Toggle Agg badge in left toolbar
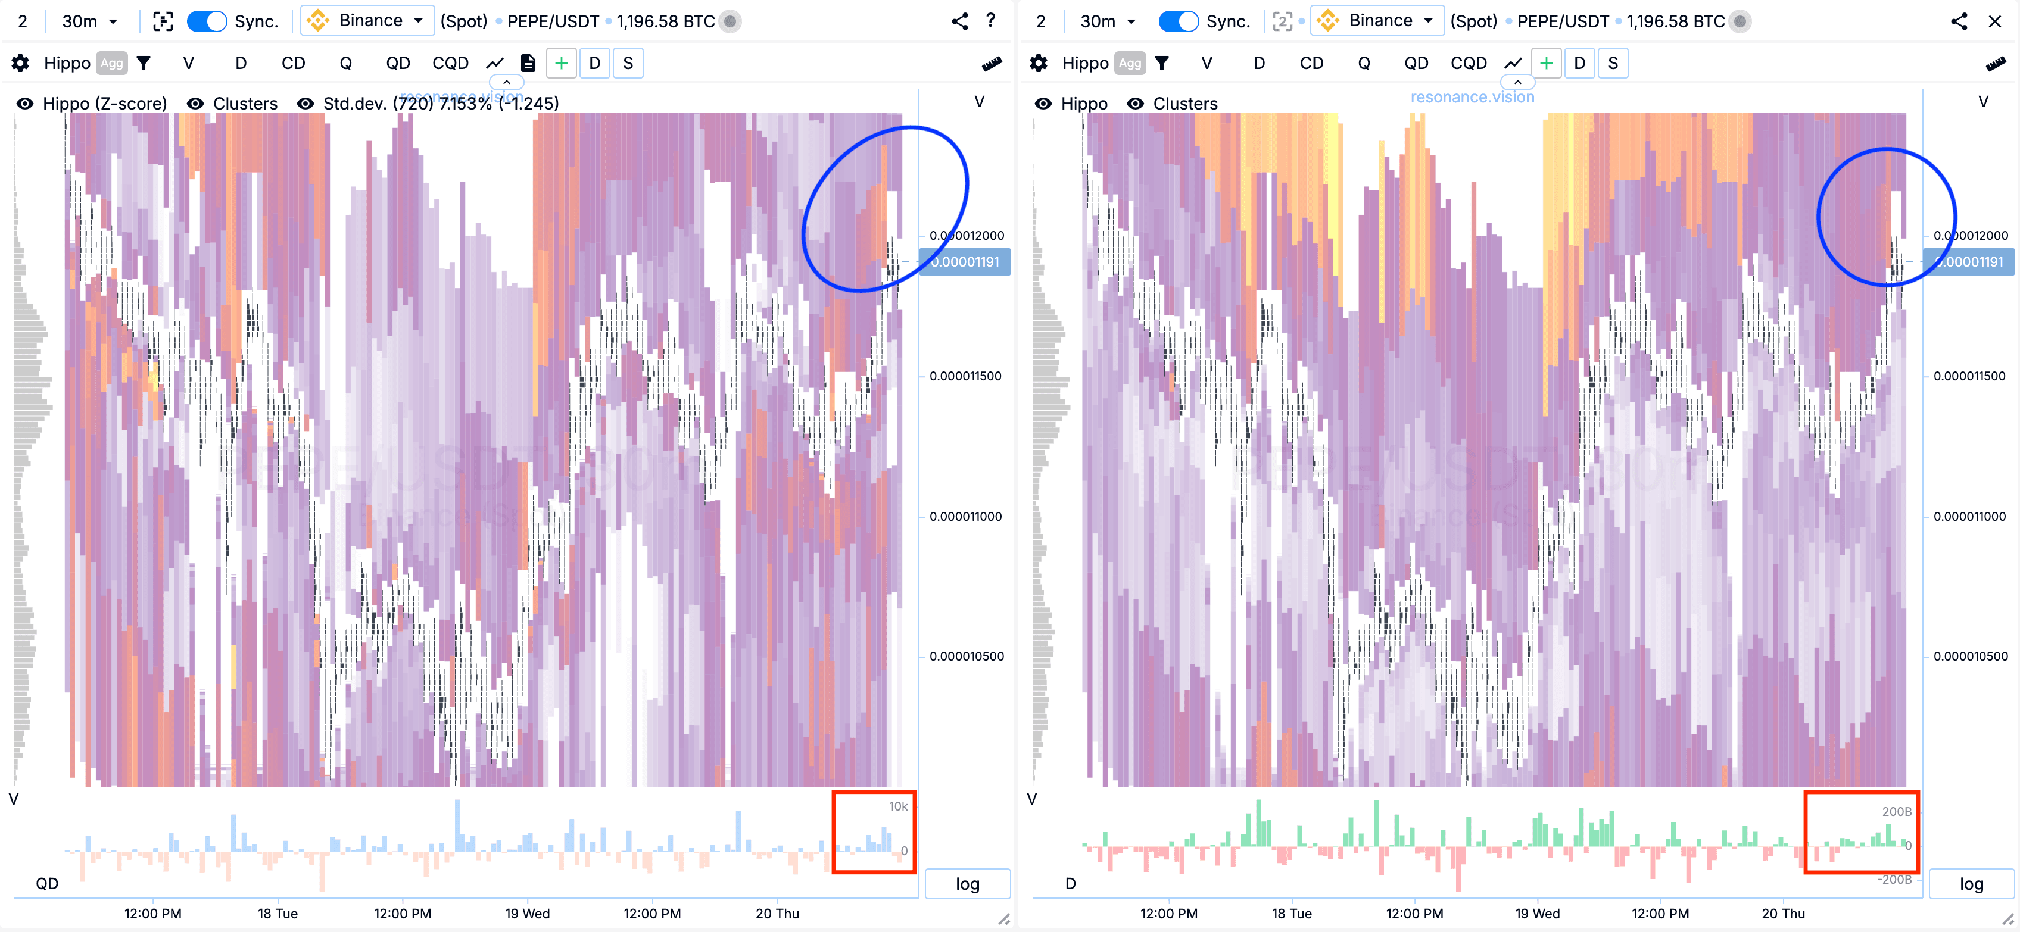The width and height of the screenshot is (2020, 932). [111, 64]
